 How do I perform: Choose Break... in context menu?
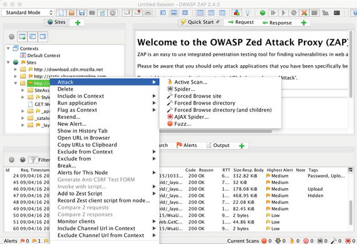[105, 166]
